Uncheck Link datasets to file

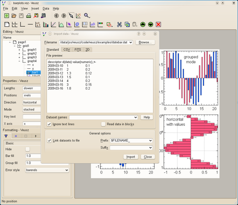point(49,141)
